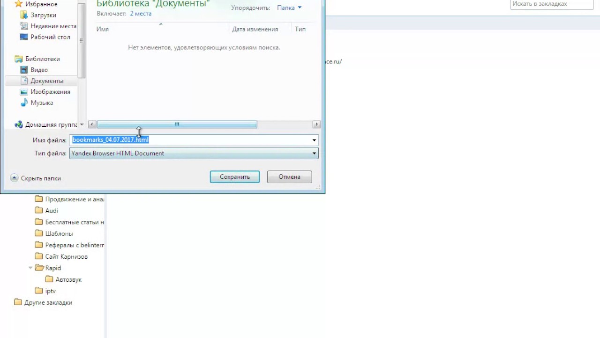This screenshot has height=338, width=600.
Task: Select the Недавние места icon
Action: click(x=24, y=26)
